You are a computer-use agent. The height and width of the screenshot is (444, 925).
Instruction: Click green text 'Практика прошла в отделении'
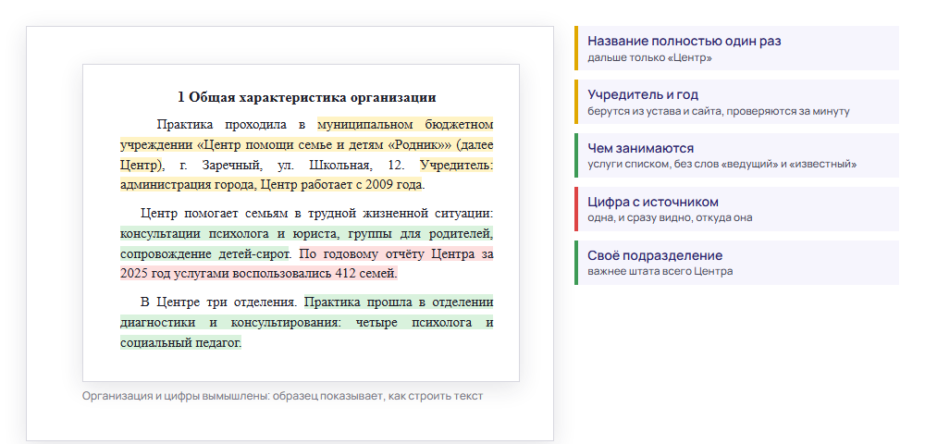click(399, 302)
